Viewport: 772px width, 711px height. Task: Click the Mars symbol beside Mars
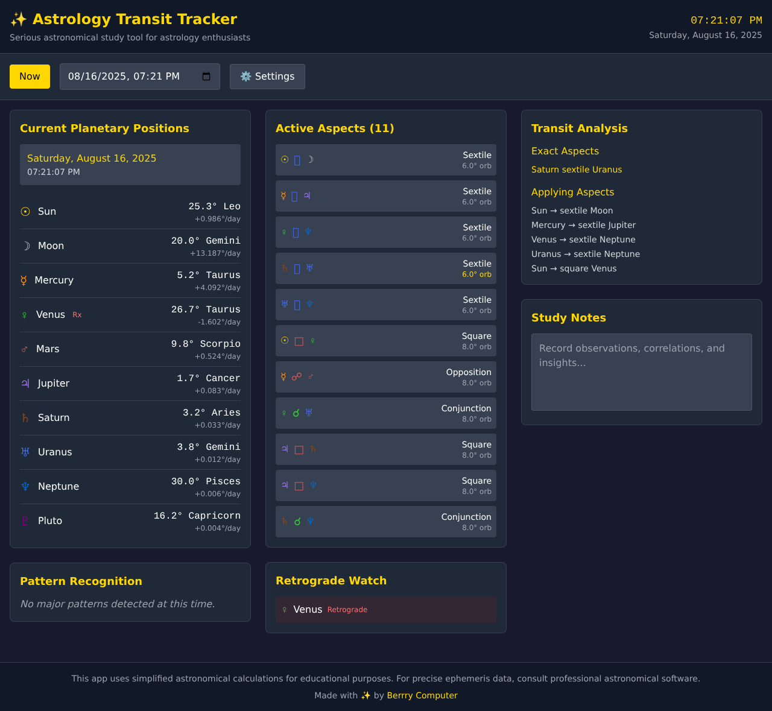[x=25, y=349]
